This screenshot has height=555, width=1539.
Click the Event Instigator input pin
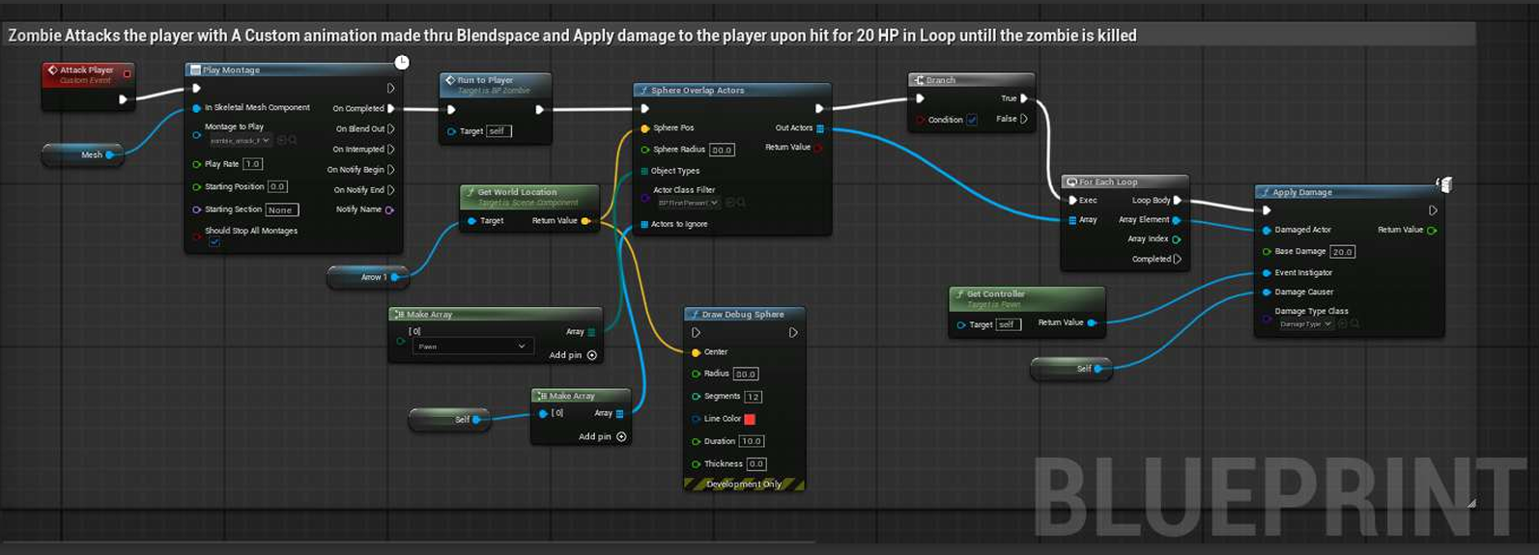click(x=1267, y=273)
